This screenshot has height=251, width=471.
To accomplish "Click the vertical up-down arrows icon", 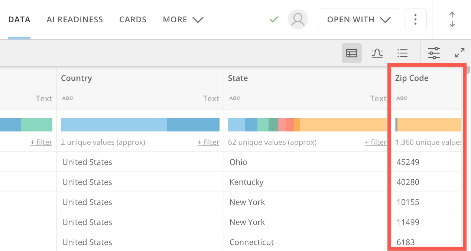I will 452,19.
